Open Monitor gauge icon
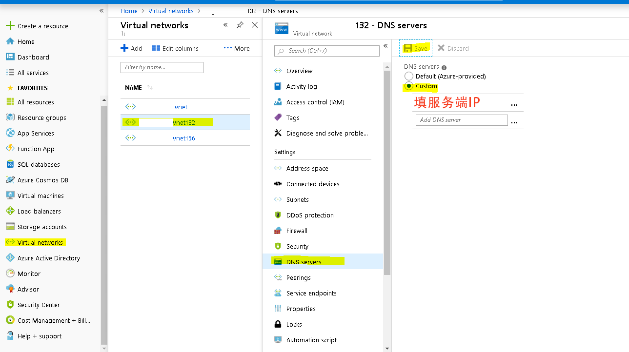 coord(10,274)
